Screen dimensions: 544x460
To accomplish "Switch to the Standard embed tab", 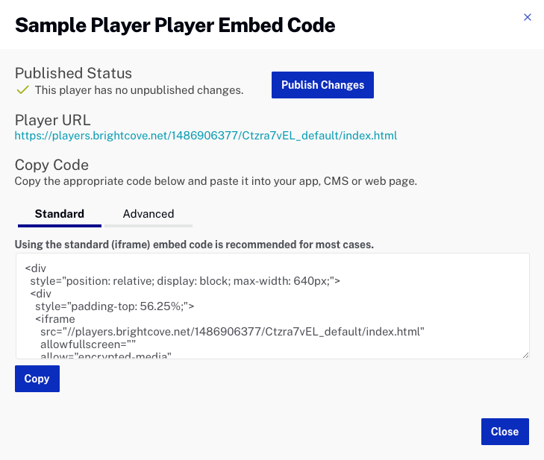I will point(60,214).
